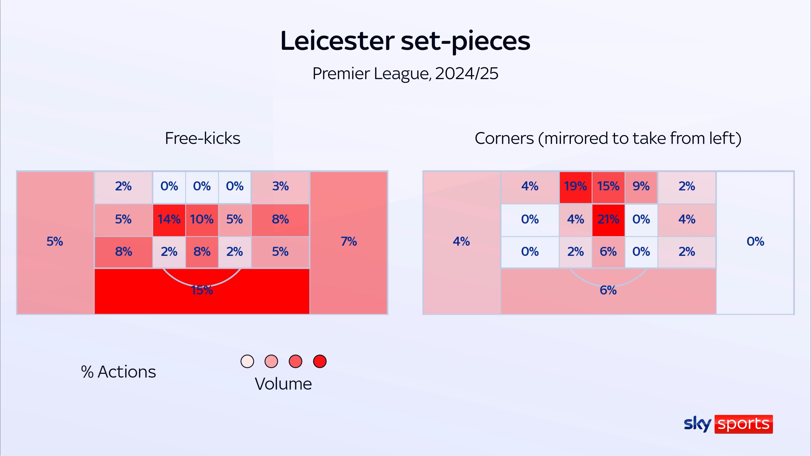Click the lightest volume legend circle
The height and width of the screenshot is (456, 811).
247,361
